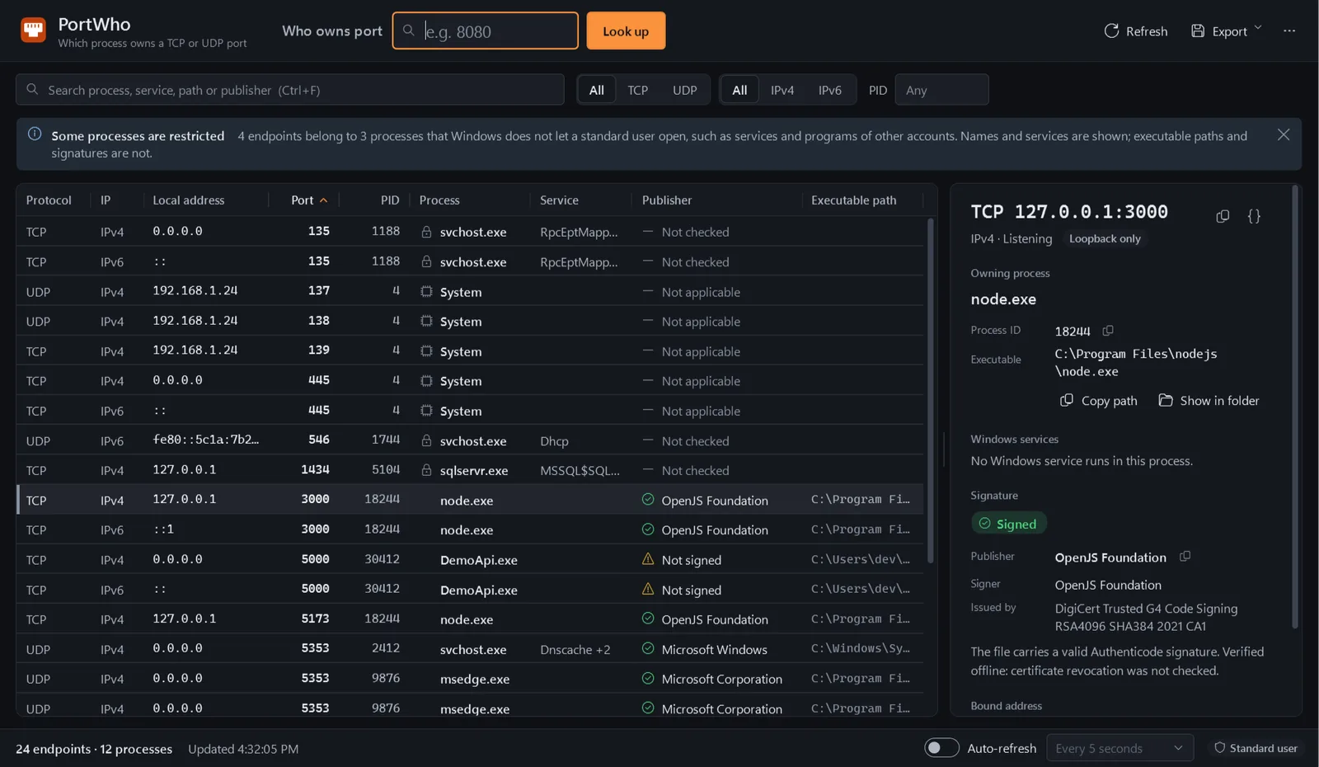Select the Dnscache +2 svchost.exe row
This screenshot has width=1319, height=767.
(470, 649)
